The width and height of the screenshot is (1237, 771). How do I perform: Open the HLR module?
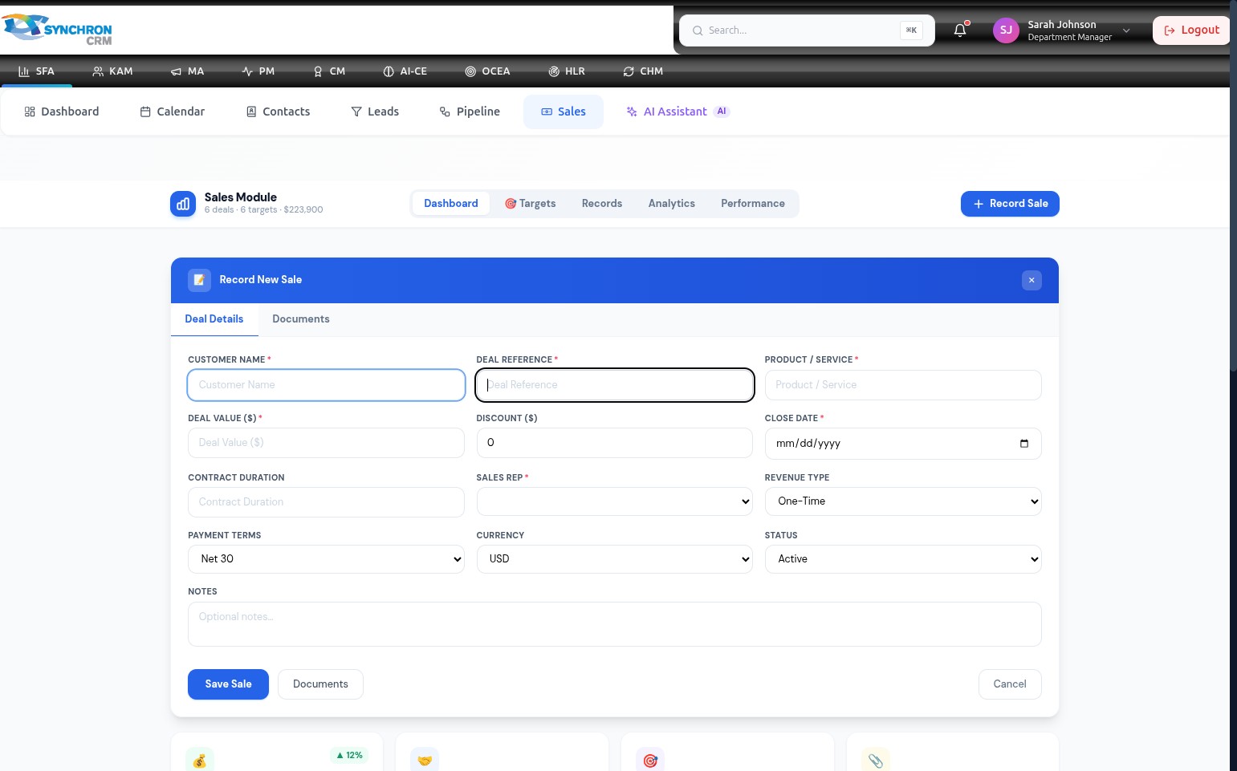click(567, 71)
